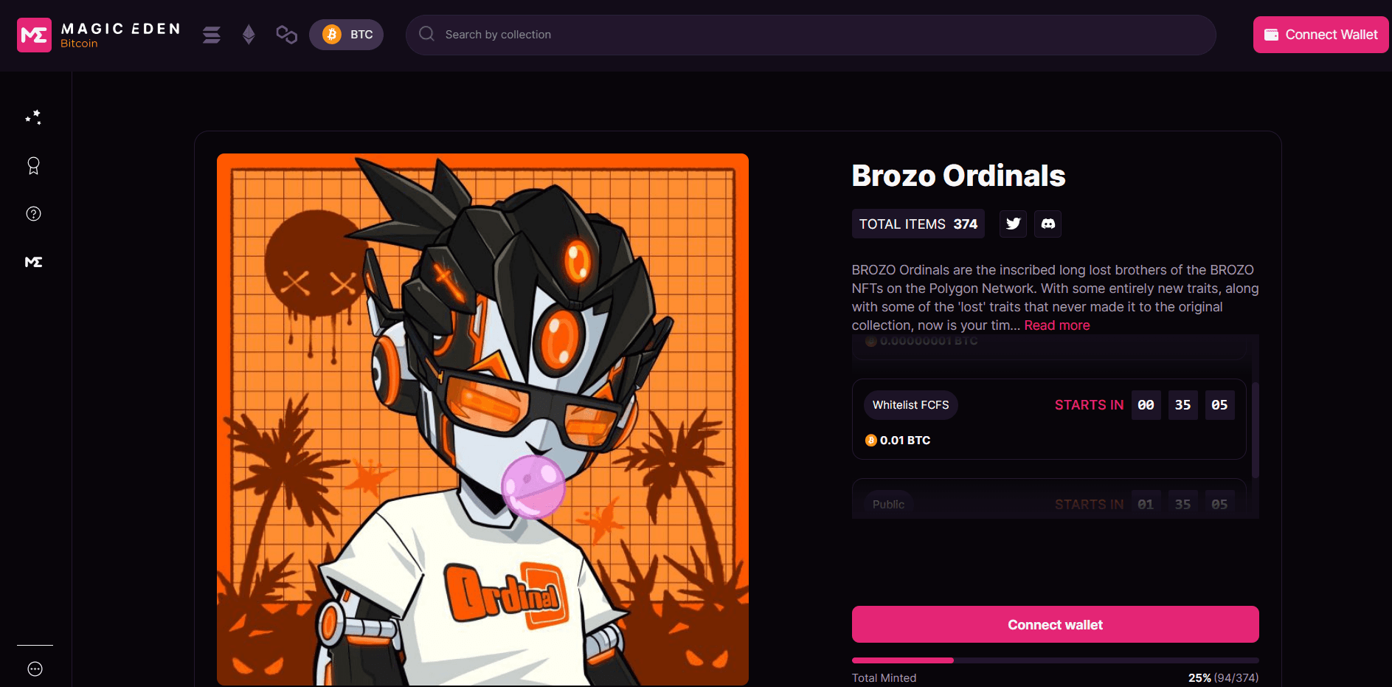Open the more options ellipsis icon

(35, 669)
